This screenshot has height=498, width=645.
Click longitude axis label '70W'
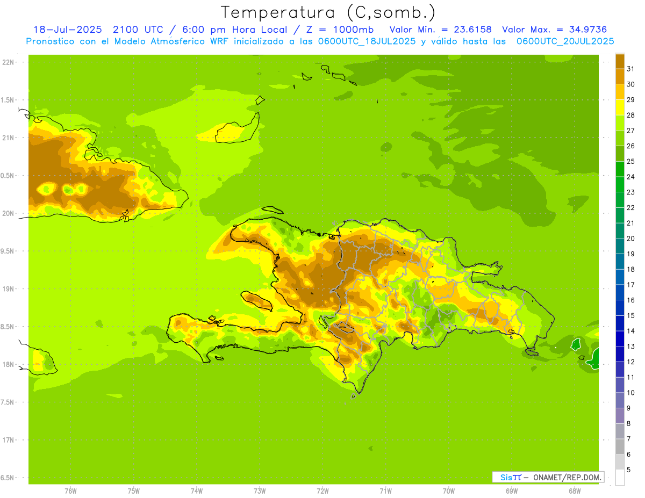448,491
